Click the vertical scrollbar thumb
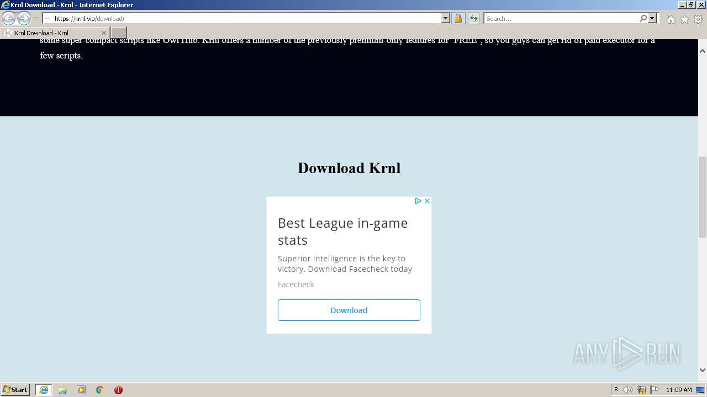 point(703,197)
